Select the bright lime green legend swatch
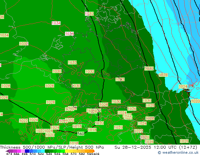Viewport: 200px width, 155px height. click(x=63, y=151)
